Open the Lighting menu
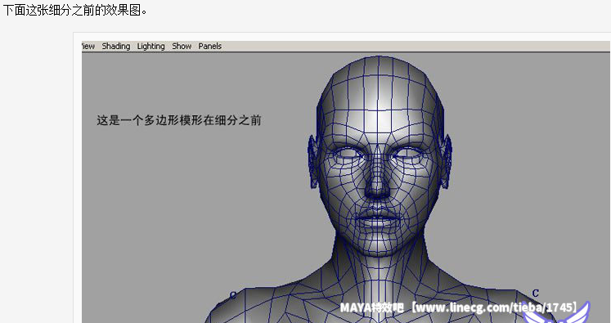The height and width of the screenshot is (323, 611). coord(151,47)
